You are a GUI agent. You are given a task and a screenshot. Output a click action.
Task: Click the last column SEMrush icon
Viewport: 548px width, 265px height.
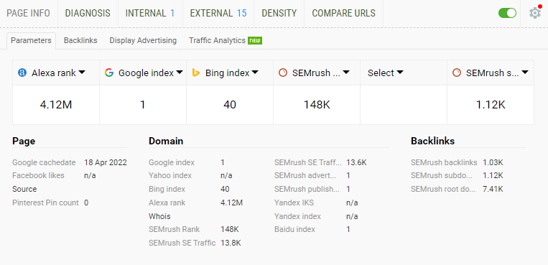pos(457,73)
